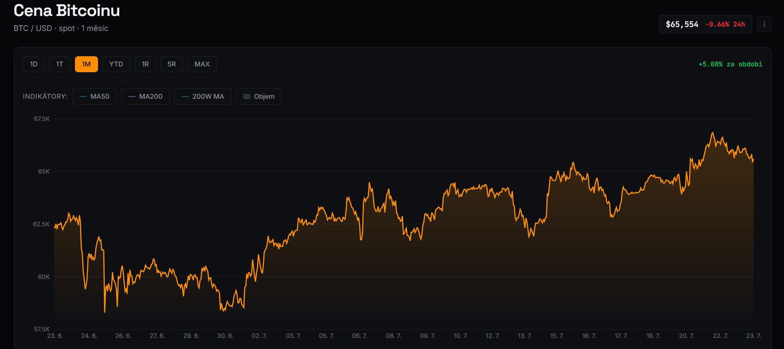Open the three-dot options menu
The width and height of the screenshot is (784, 349).
click(764, 24)
